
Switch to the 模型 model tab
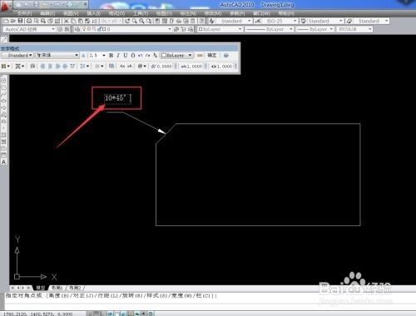(41, 288)
